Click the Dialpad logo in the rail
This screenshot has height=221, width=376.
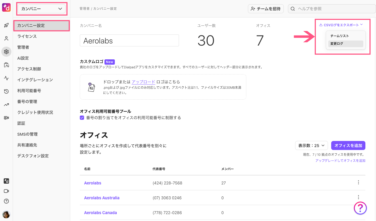coord(6,7)
